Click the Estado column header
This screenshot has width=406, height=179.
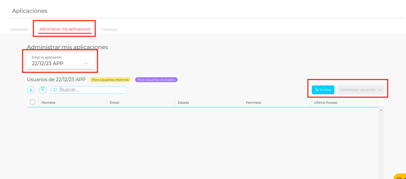click(184, 103)
